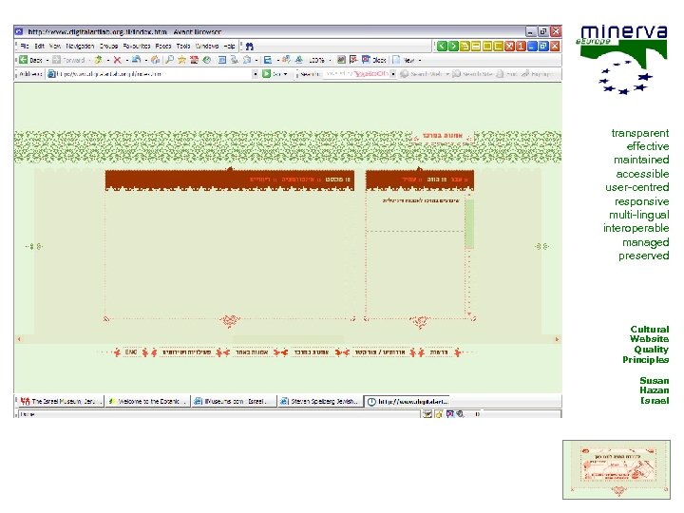Open the Search Web dropdown arrow
Viewport: 684px width, 513px height.
pyautogui.click(x=447, y=74)
